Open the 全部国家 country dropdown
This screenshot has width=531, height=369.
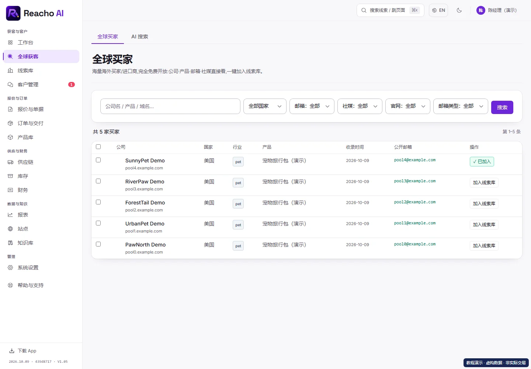tap(265, 106)
